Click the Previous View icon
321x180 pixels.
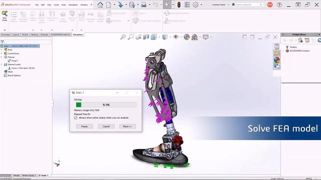click(x=138, y=37)
